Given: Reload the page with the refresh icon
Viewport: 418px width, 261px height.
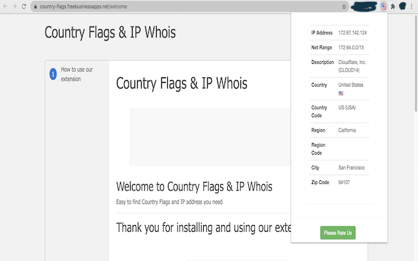Looking at the screenshot, I should 24,7.
